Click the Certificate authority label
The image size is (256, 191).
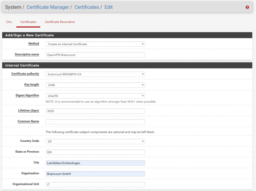click(25, 74)
